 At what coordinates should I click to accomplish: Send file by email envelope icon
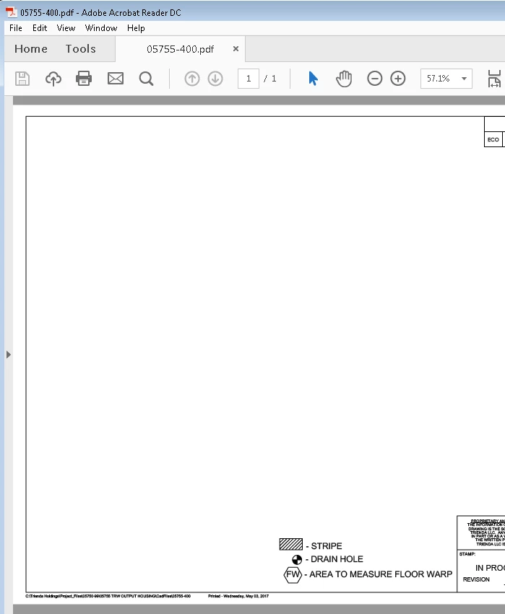[116, 79]
